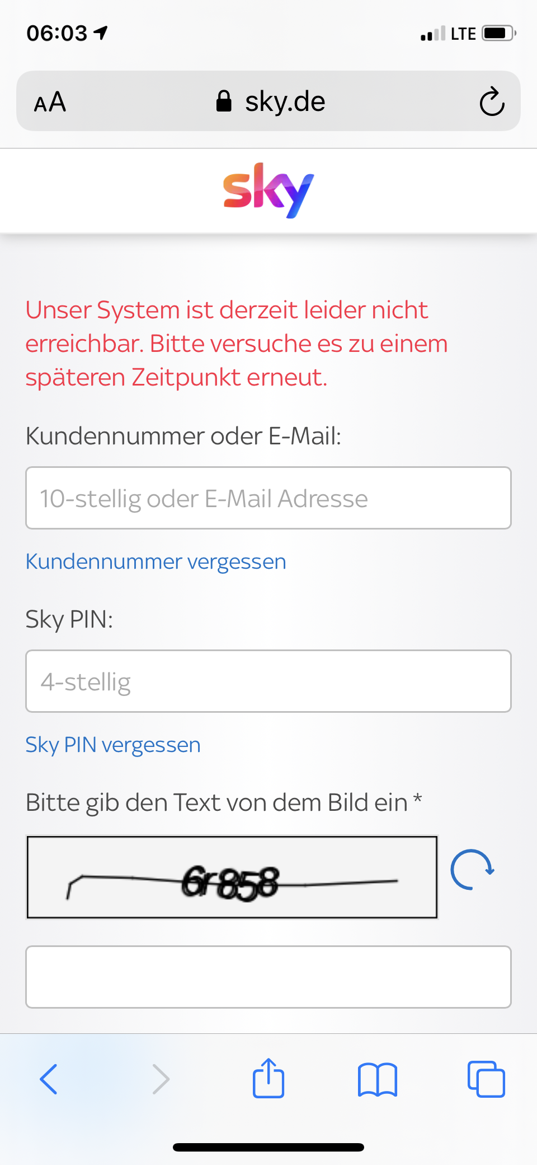Tap the padlock icon in address bar
The image size is (537, 1165).
tap(224, 101)
